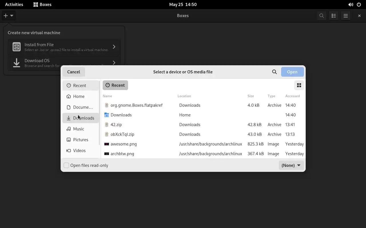Go to Home in the sidebar
This screenshot has width=366, height=228.
point(81,96)
